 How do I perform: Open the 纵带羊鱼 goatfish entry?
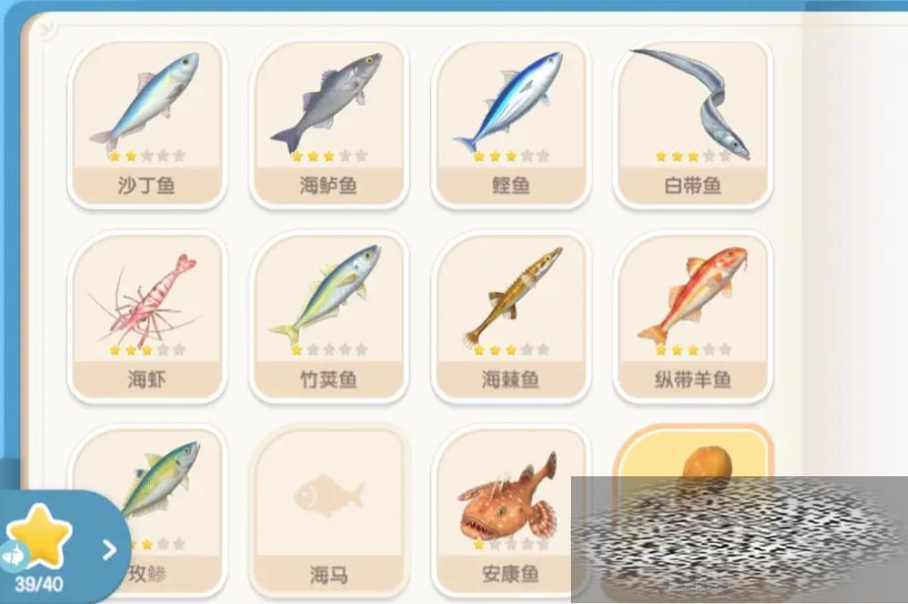point(692,318)
